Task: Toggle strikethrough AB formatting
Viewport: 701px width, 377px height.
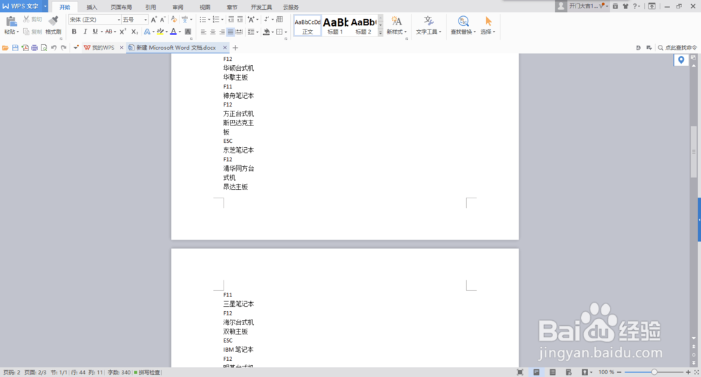Action: point(109,32)
